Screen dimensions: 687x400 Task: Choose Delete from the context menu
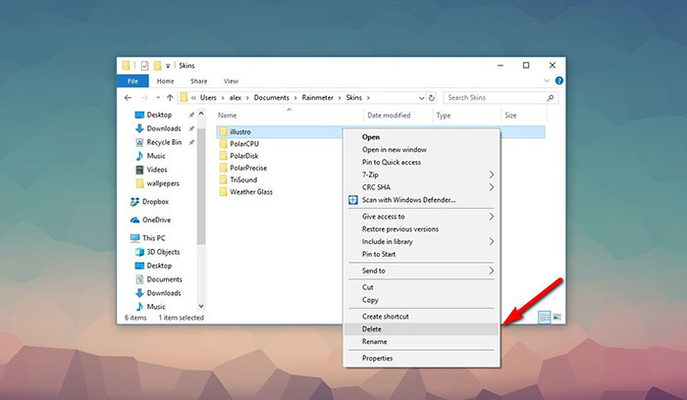[372, 328]
